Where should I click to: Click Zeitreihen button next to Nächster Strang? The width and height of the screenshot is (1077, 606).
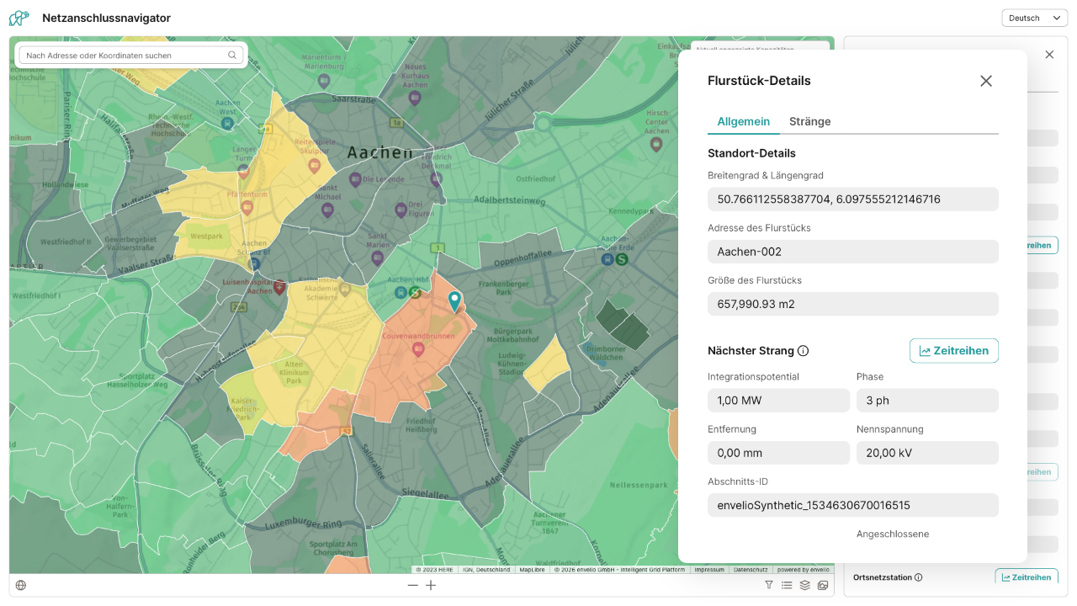point(953,351)
